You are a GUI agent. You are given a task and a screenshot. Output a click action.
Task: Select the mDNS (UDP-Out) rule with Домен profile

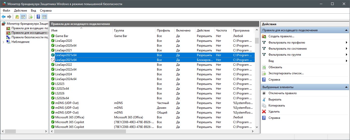pyautogui.click(x=152, y=108)
